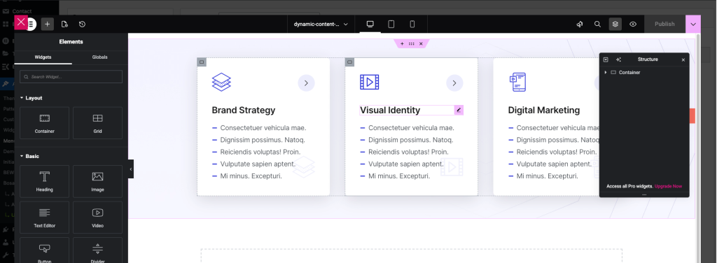Image resolution: width=717 pixels, height=263 pixels.
Task: Collapse the Elements panel with side arrow
Action: [x=131, y=169]
